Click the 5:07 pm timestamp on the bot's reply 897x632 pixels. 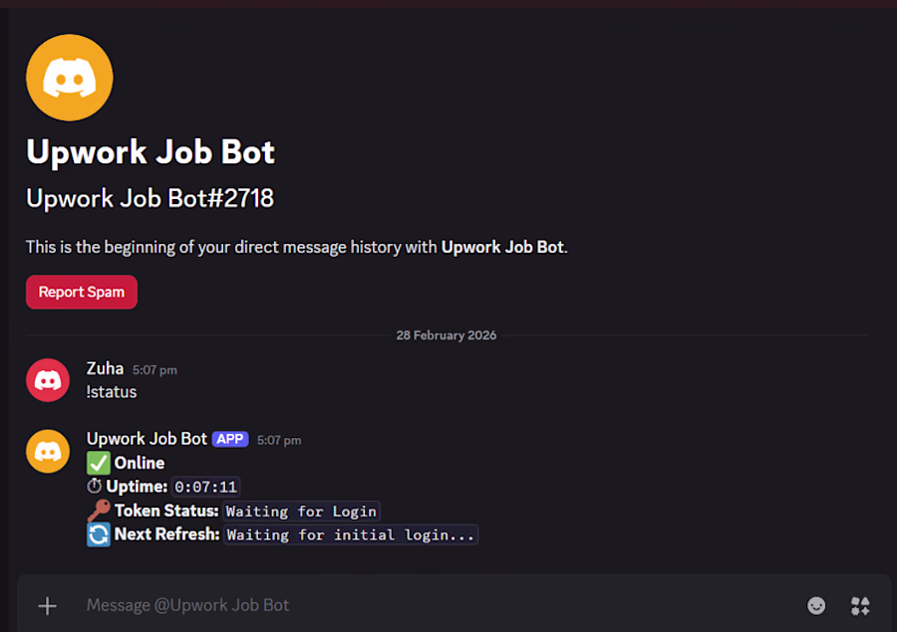[279, 441]
